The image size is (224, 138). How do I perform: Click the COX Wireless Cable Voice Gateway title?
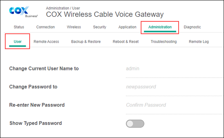pyautogui.click(x=105, y=14)
